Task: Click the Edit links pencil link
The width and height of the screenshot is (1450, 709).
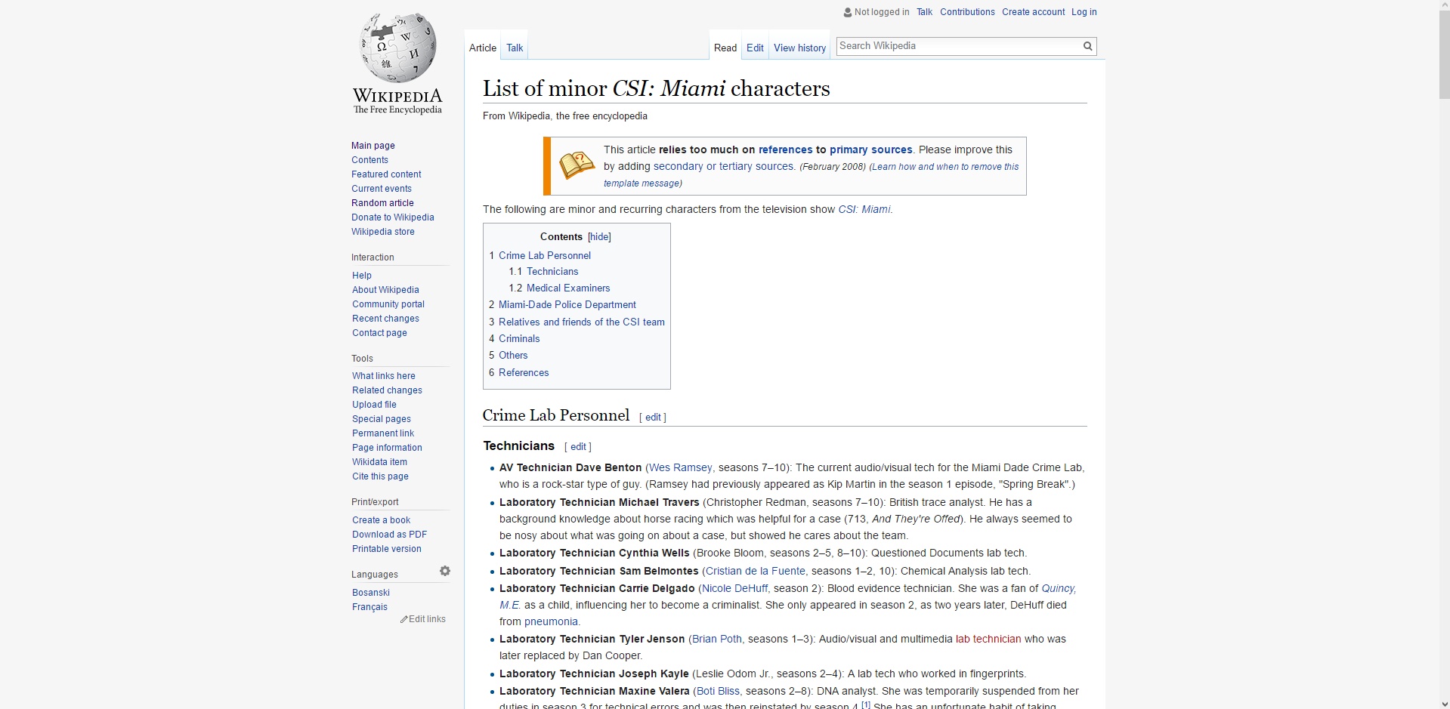Action: [x=423, y=619]
